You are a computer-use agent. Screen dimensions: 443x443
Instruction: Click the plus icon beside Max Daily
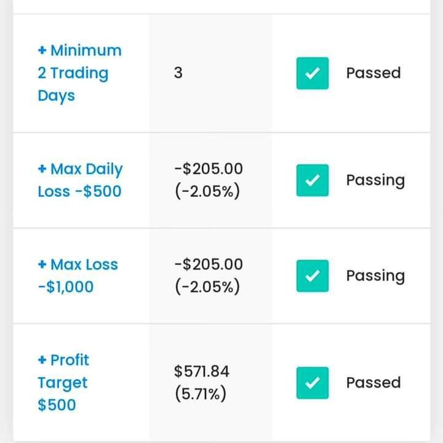pos(42,169)
